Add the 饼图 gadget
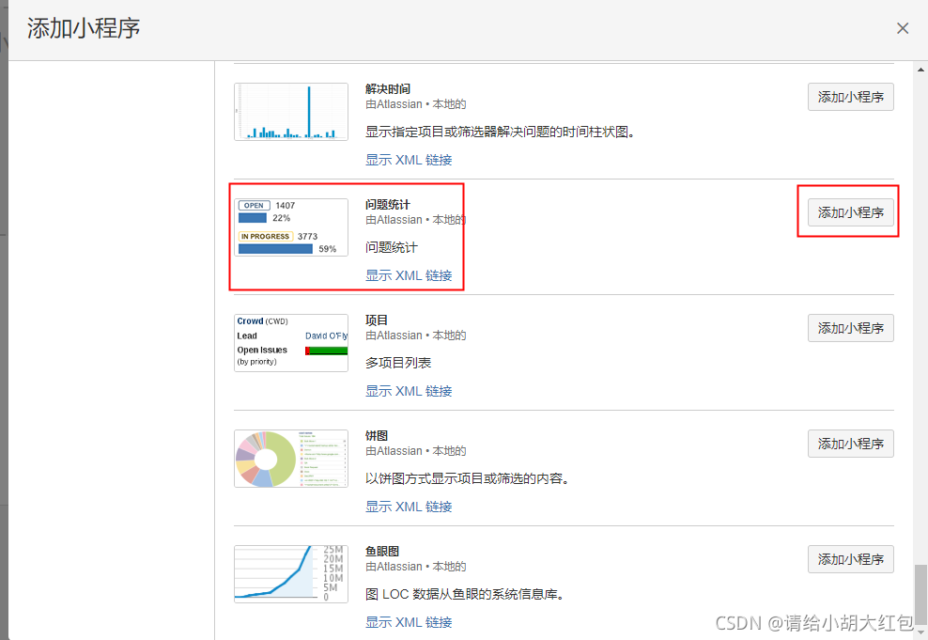 point(850,443)
